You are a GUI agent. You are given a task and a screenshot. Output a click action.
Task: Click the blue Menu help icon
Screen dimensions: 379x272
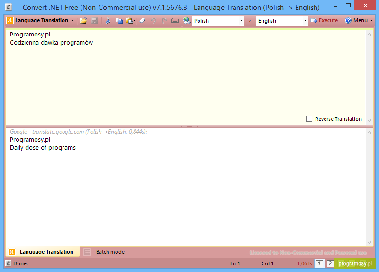tap(348, 20)
